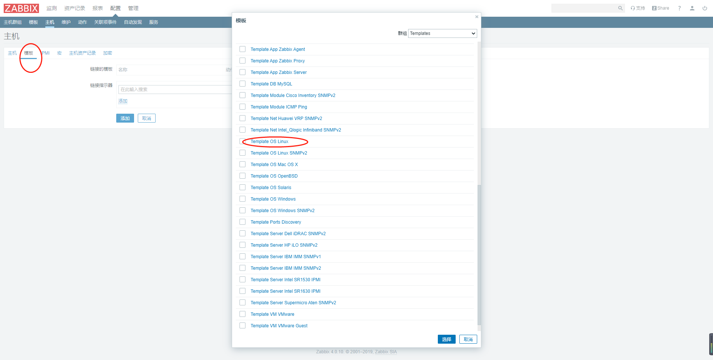Open the Zabbix SIA footer link
This screenshot has height=360, width=713.
(x=386, y=352)
